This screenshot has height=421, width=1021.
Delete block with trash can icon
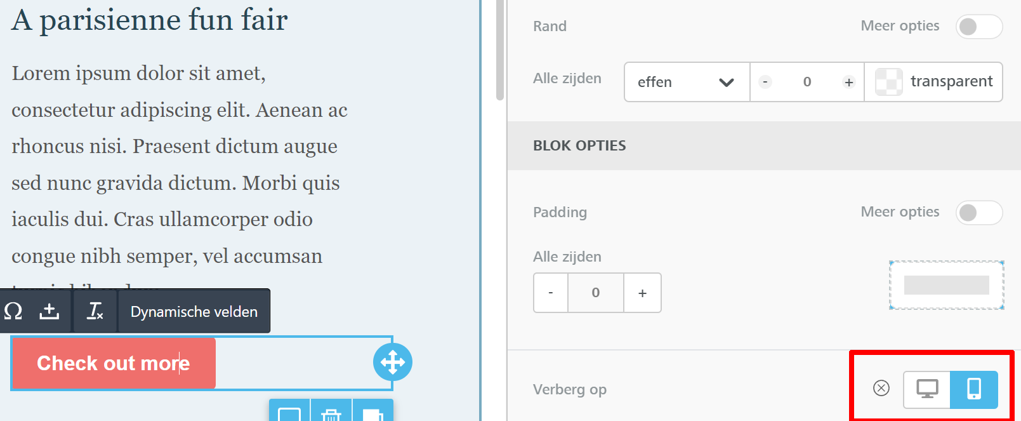331,413
